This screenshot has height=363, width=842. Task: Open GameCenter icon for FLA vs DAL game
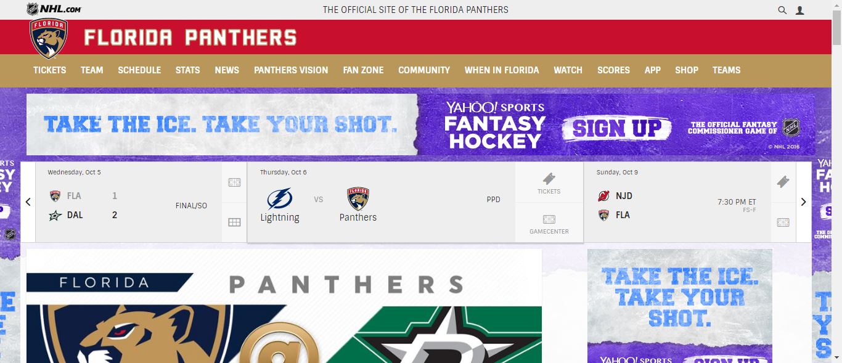point(234,182)
